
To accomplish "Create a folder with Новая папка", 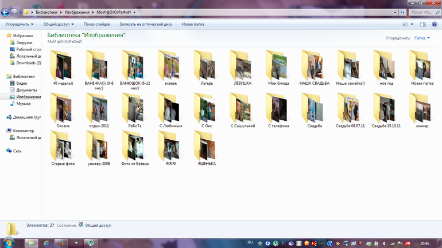I will pos(193,25).
